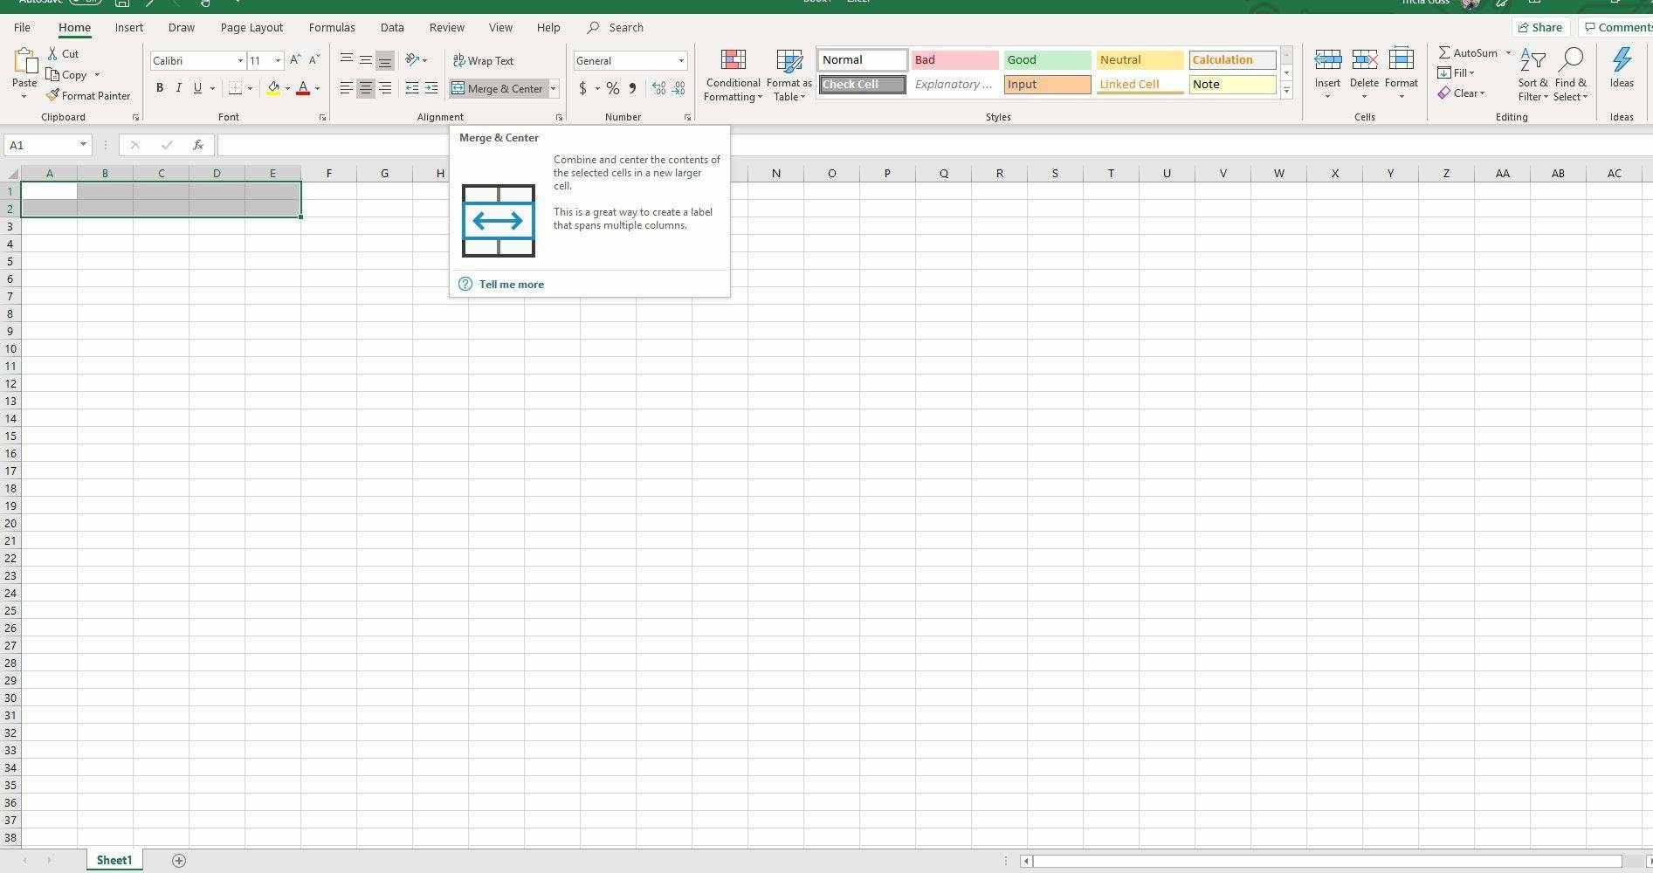
Task: Click the Format cells icon
Action: pyautogui.click(x=1401, y=59)
